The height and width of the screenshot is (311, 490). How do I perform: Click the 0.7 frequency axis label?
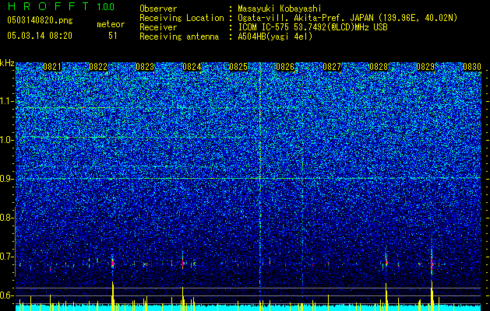7,257
